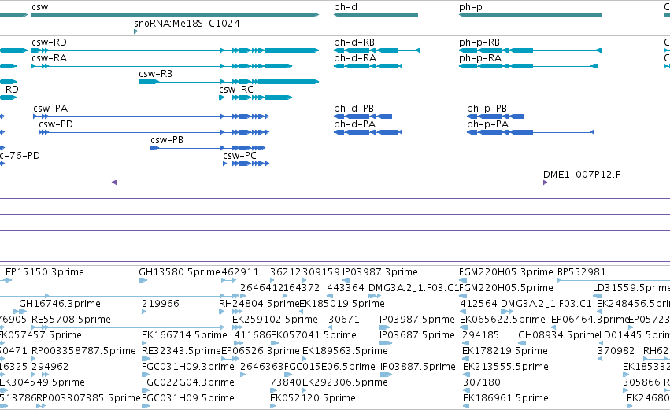Viewport: 670px width, 410px height.
Task: Open EST GH13580.5prime
Action: (180, 272)
